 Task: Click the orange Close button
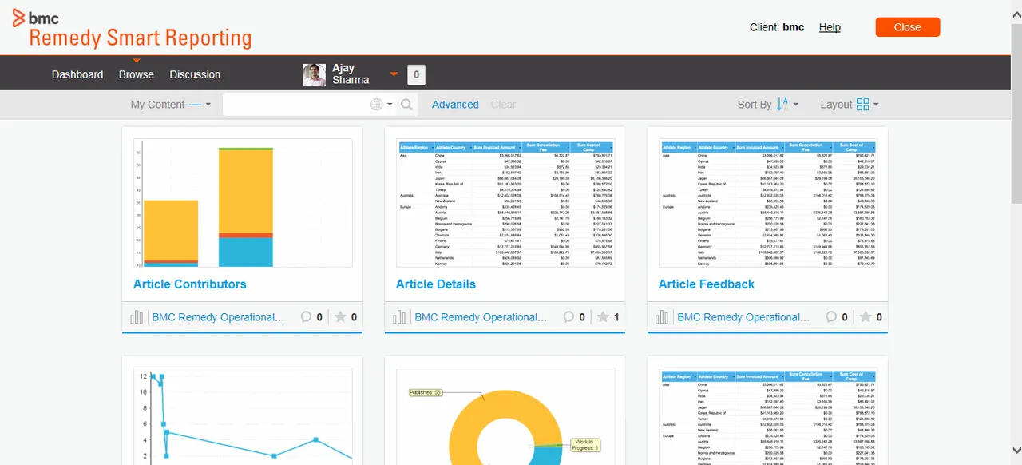908,27
